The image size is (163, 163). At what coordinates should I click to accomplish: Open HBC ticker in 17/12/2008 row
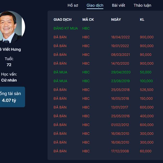coord(86,151)
